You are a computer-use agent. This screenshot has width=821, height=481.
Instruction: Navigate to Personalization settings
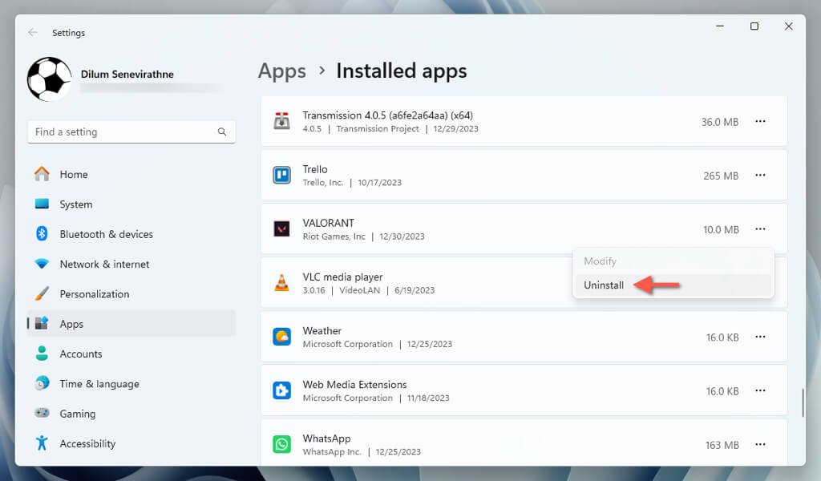(x=95, y=294)
